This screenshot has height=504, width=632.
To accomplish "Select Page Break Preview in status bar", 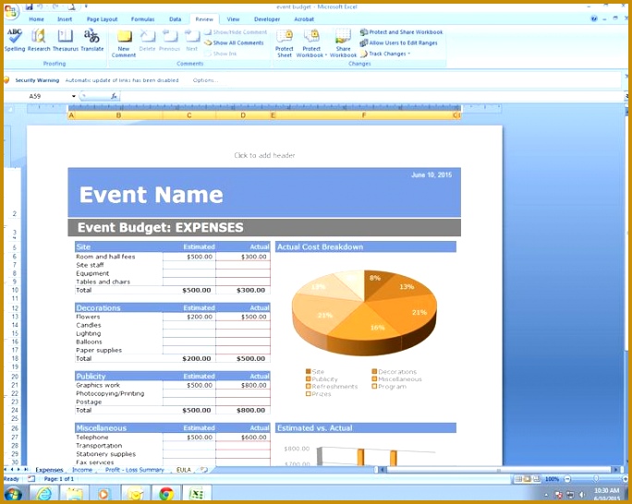I will 537,479.
